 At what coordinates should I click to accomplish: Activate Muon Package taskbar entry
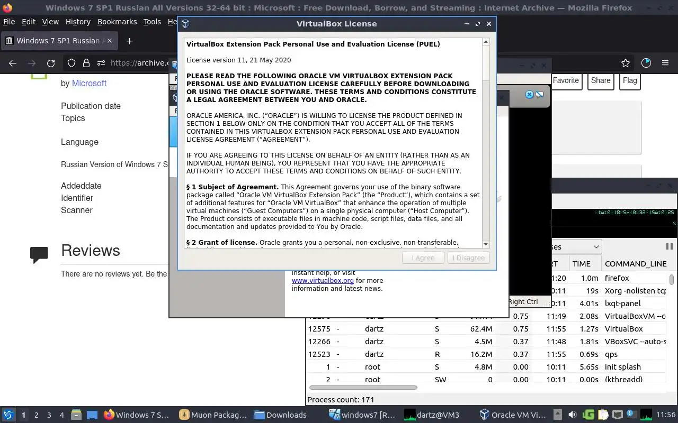tap(213, 415)
